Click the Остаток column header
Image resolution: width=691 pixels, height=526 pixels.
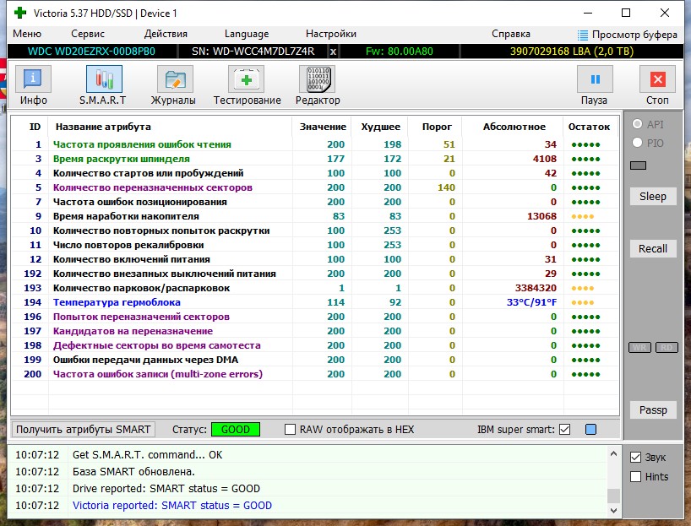point(589,127)
